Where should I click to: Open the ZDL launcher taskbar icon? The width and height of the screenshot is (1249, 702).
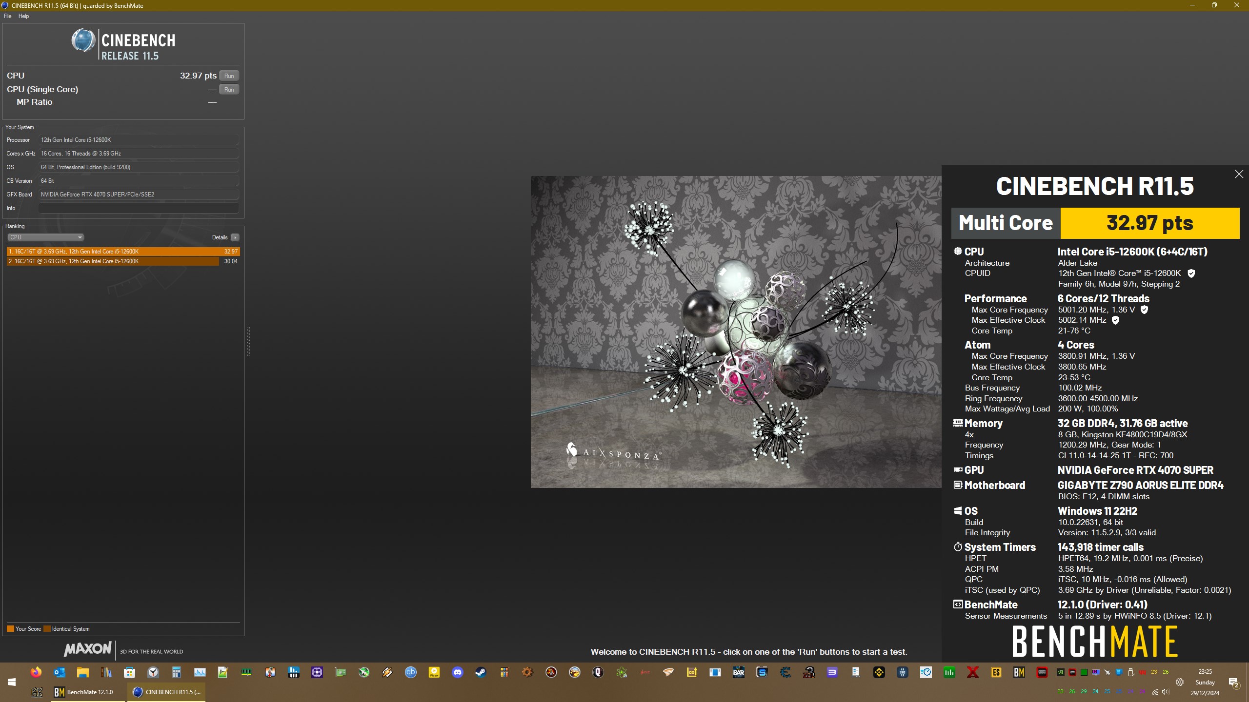(809, 673)
